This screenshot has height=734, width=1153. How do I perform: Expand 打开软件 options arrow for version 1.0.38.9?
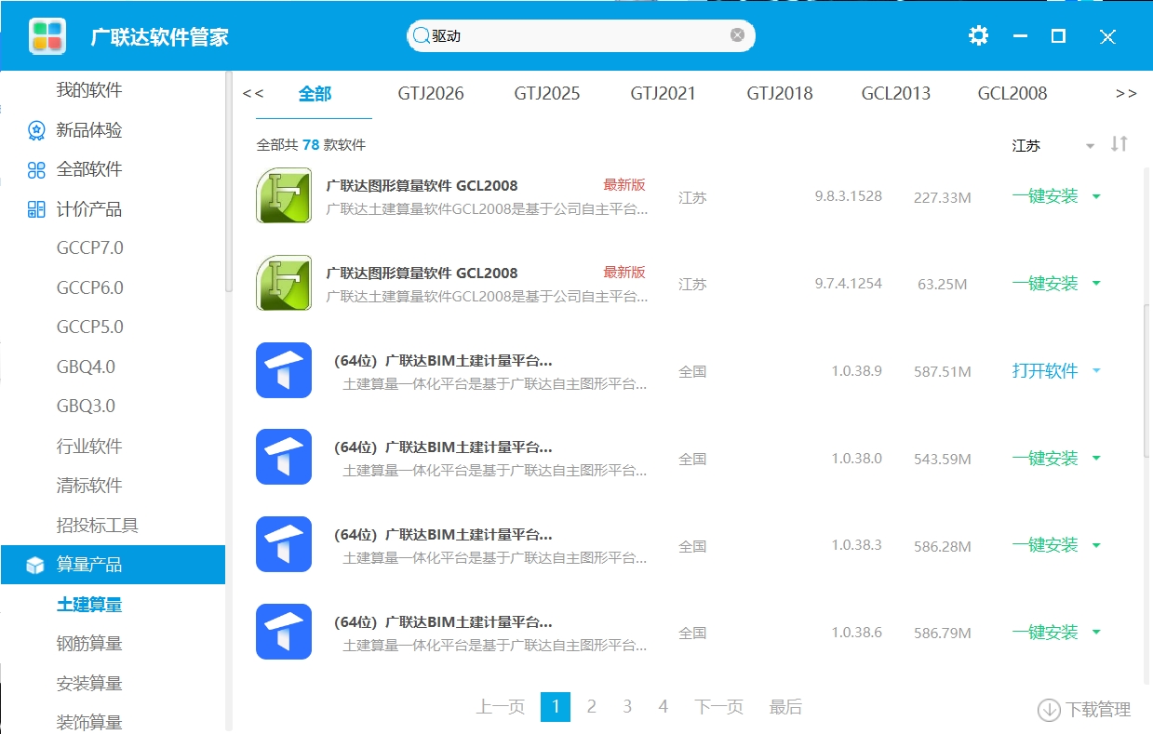1095,370
